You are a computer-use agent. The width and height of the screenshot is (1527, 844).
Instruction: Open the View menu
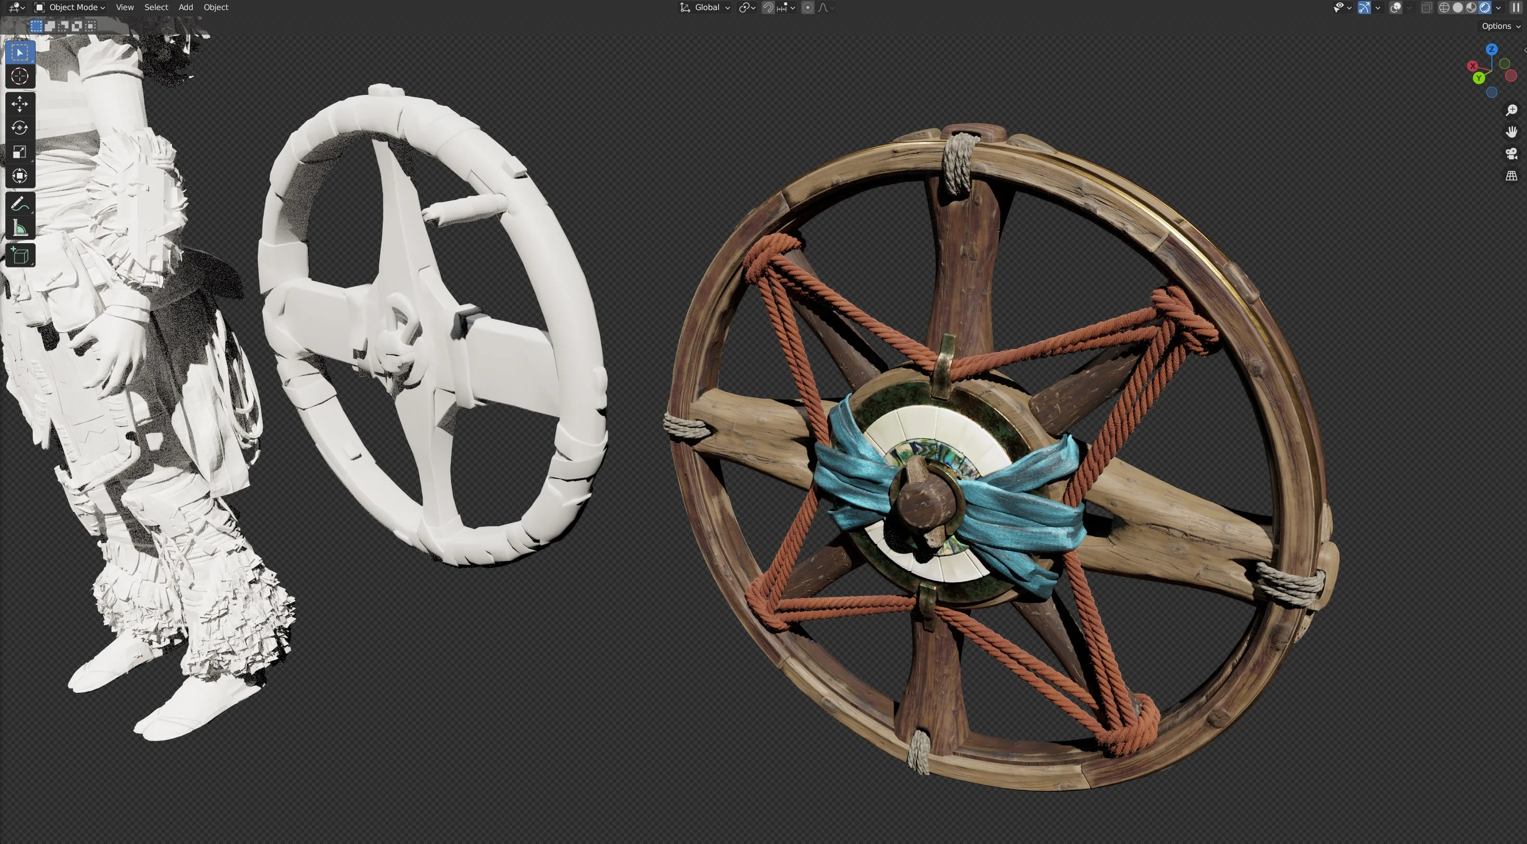click(x=124, y=8)
